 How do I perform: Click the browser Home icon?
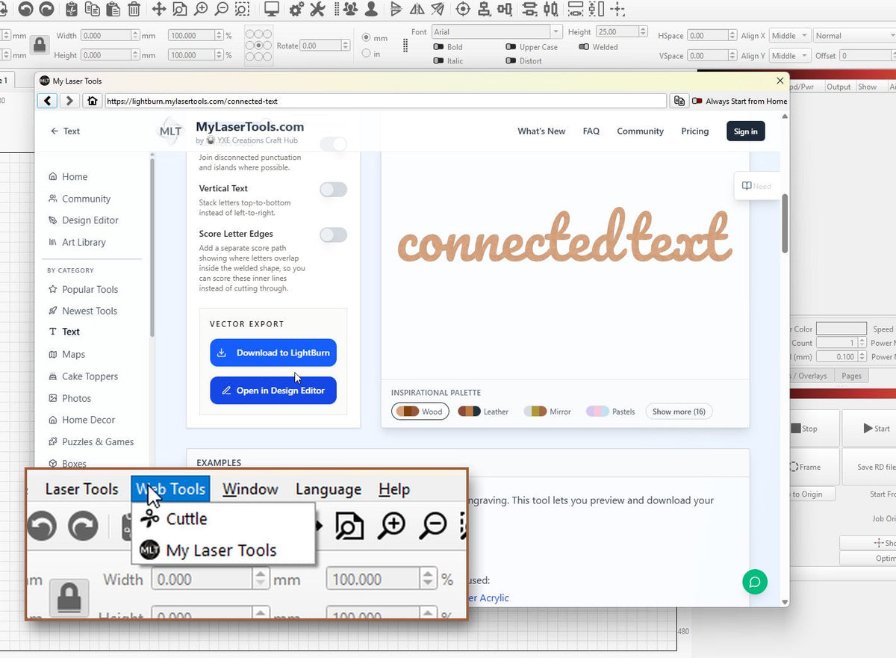(92, 101)
